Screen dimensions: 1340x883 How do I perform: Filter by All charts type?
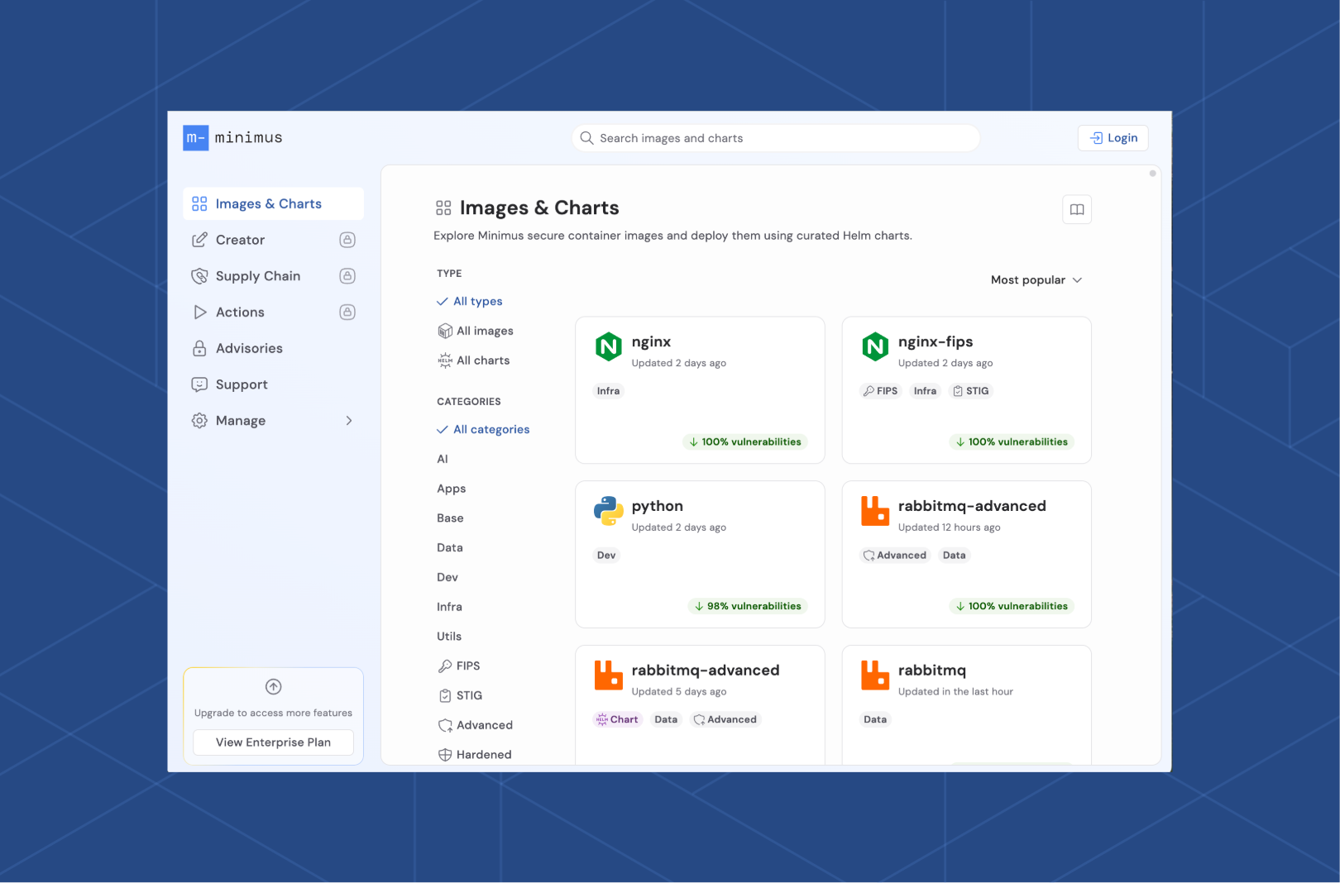pyautogui.click(x=474, y=360)
